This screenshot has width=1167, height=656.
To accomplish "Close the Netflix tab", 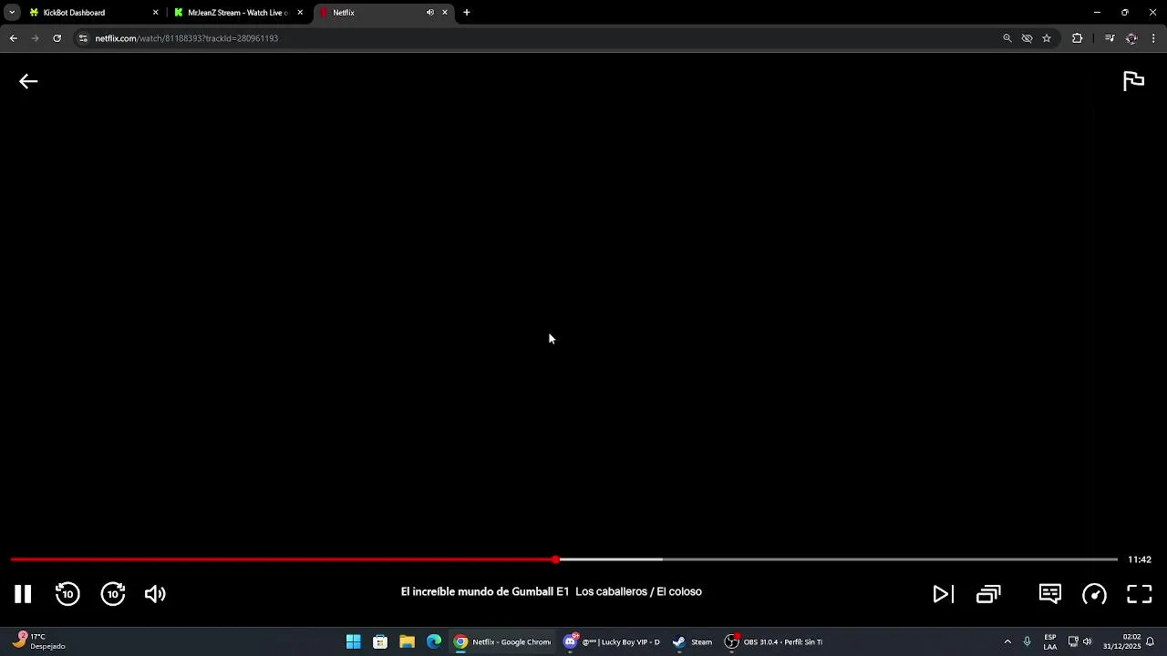I will tap(445, 13).
